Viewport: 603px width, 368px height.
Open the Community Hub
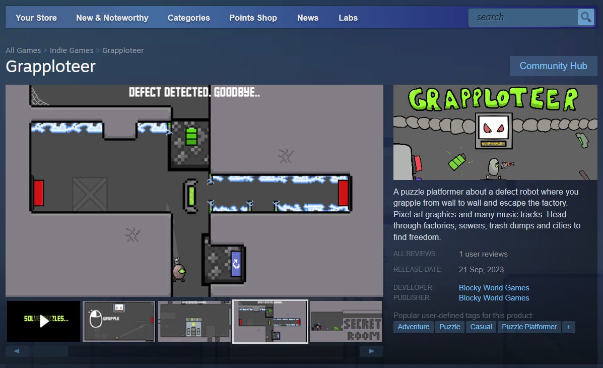[x=554, y=66]
